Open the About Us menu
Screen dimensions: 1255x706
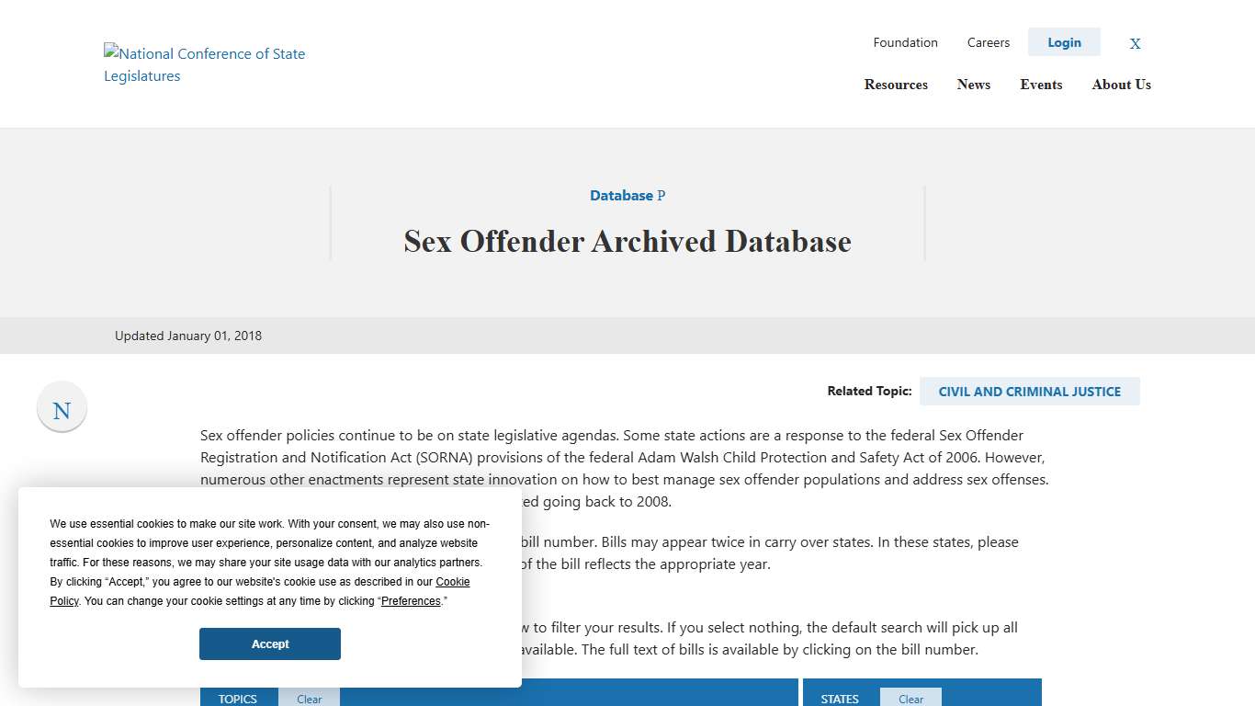click(x=1121, y=85)
